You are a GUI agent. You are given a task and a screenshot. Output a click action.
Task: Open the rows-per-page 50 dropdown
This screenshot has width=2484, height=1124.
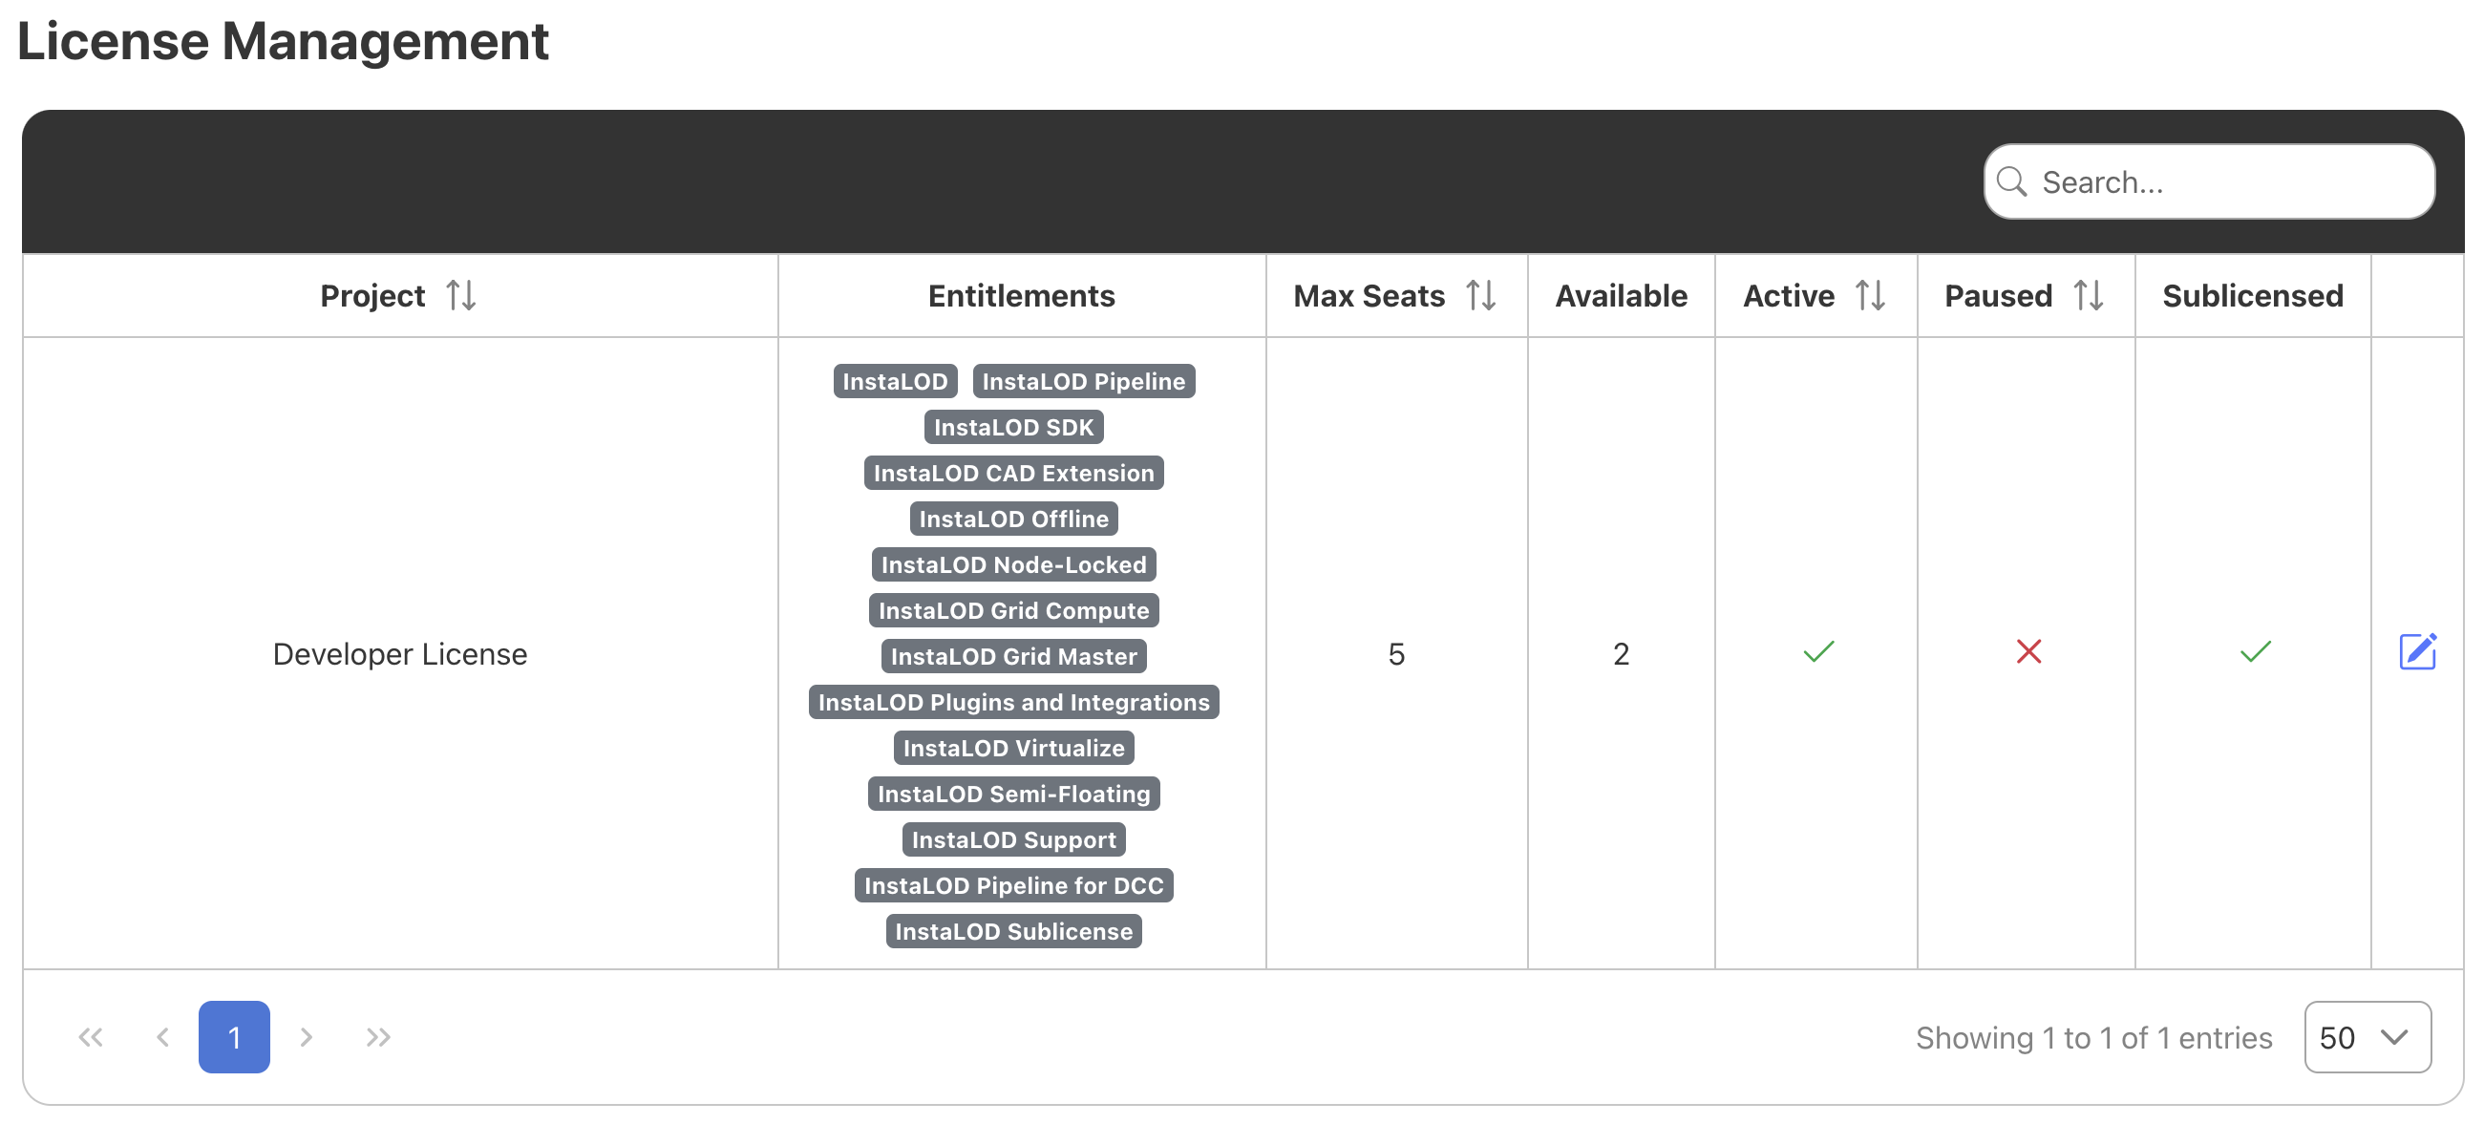[2367, 1037]
